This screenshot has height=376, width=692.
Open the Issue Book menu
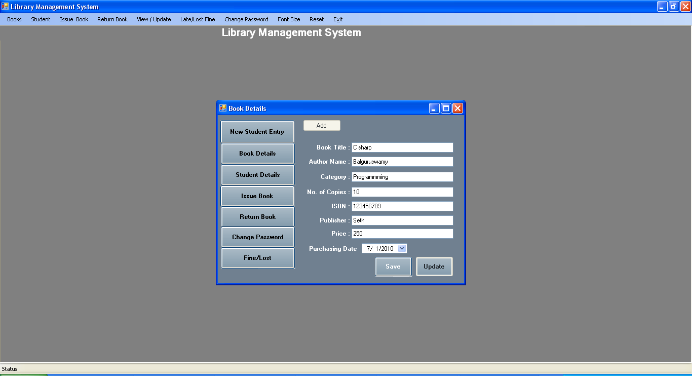[x=74, y=19]
